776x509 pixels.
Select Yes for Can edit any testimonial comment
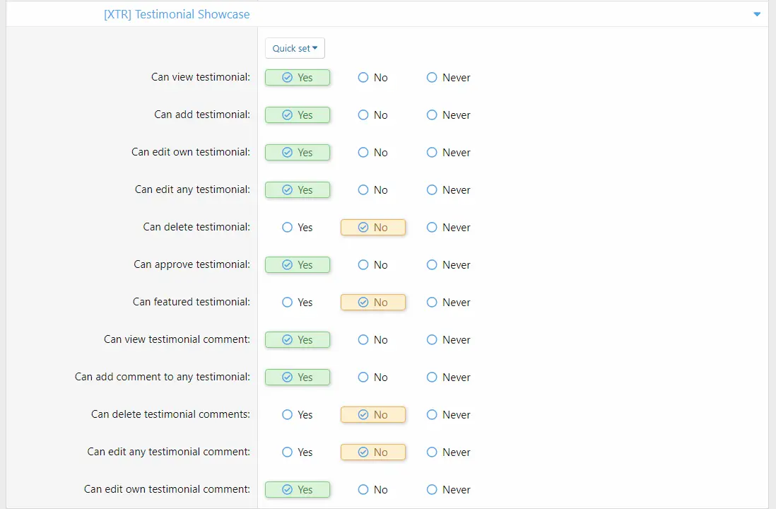tap(298, 452)
